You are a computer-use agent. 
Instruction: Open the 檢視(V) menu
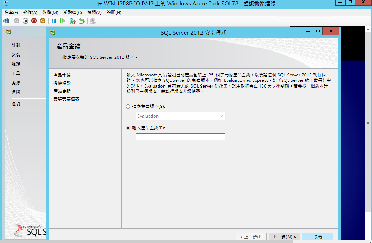coord(94,13)
